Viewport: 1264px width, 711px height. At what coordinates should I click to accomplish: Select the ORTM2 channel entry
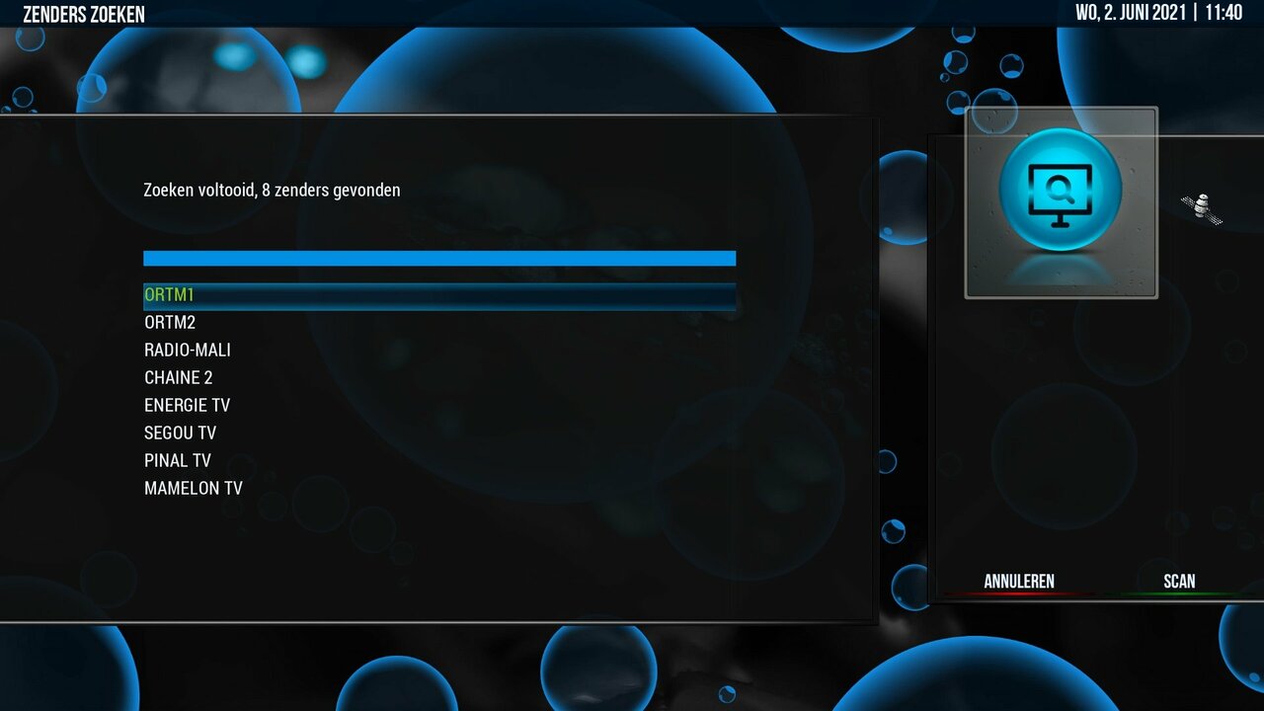[x=170, y=322]
